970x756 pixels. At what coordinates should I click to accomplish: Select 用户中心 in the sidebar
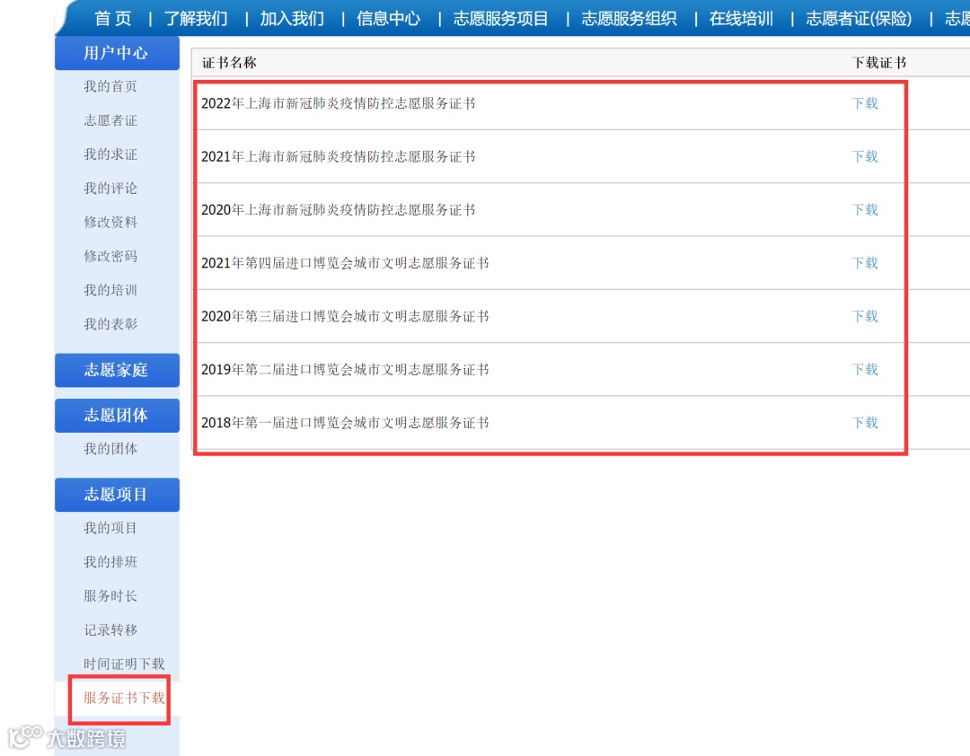[x=118, y=53]
